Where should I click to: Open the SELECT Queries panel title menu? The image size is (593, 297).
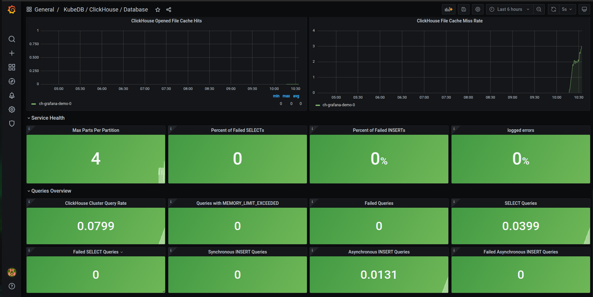tap(521, 203)
